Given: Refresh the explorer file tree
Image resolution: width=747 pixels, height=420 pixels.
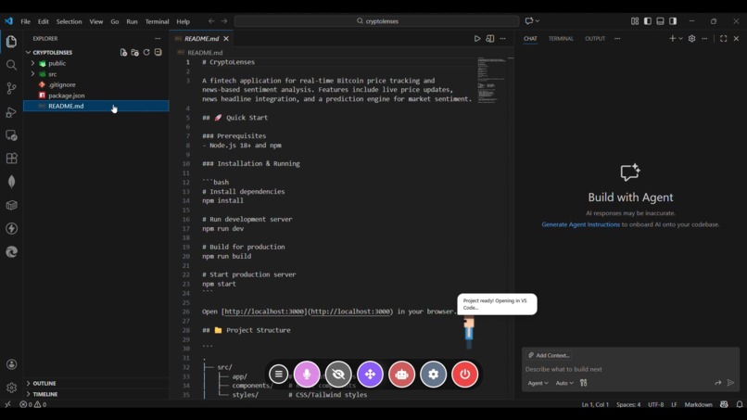Looking at the screenshot, I should [x=146, y=53].
